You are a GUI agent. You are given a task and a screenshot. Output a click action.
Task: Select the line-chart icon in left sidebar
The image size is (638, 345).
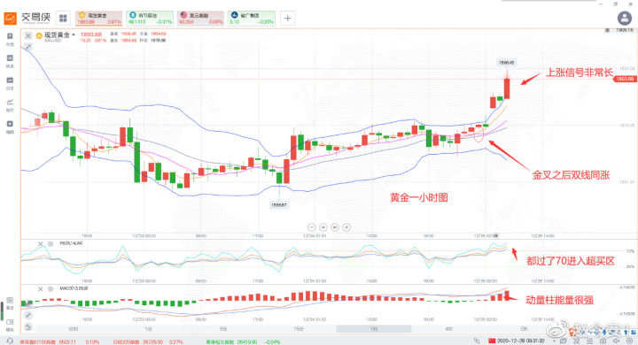pos(10,102)
